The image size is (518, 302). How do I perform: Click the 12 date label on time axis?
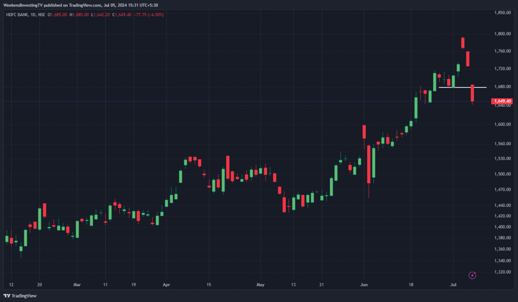coord(11,284)
